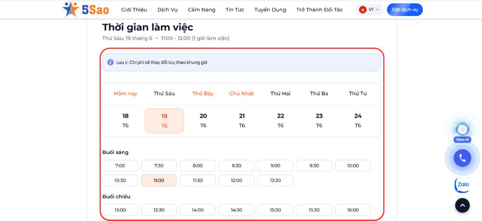Choose the 15:30 afternoon slot

pyautogui.click(x=314, y=210)
